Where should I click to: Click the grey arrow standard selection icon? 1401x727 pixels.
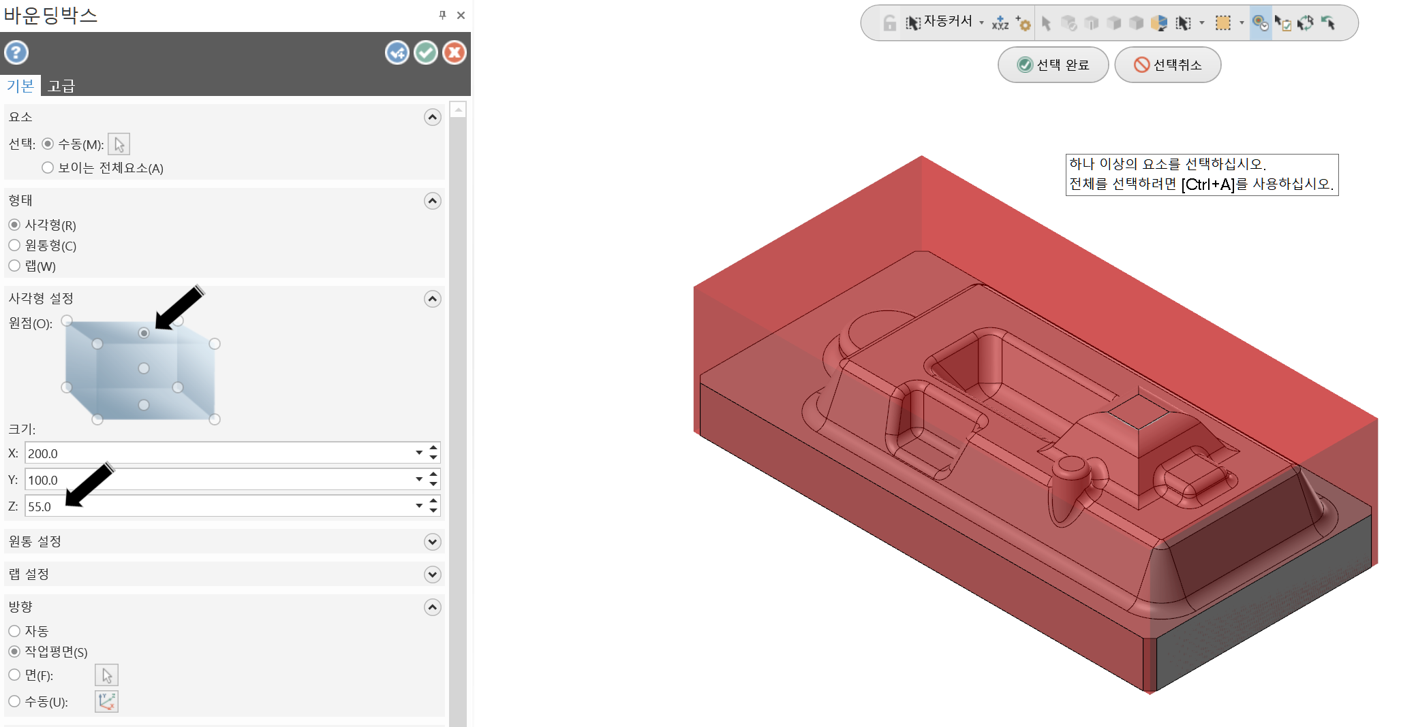(1047, 23)
